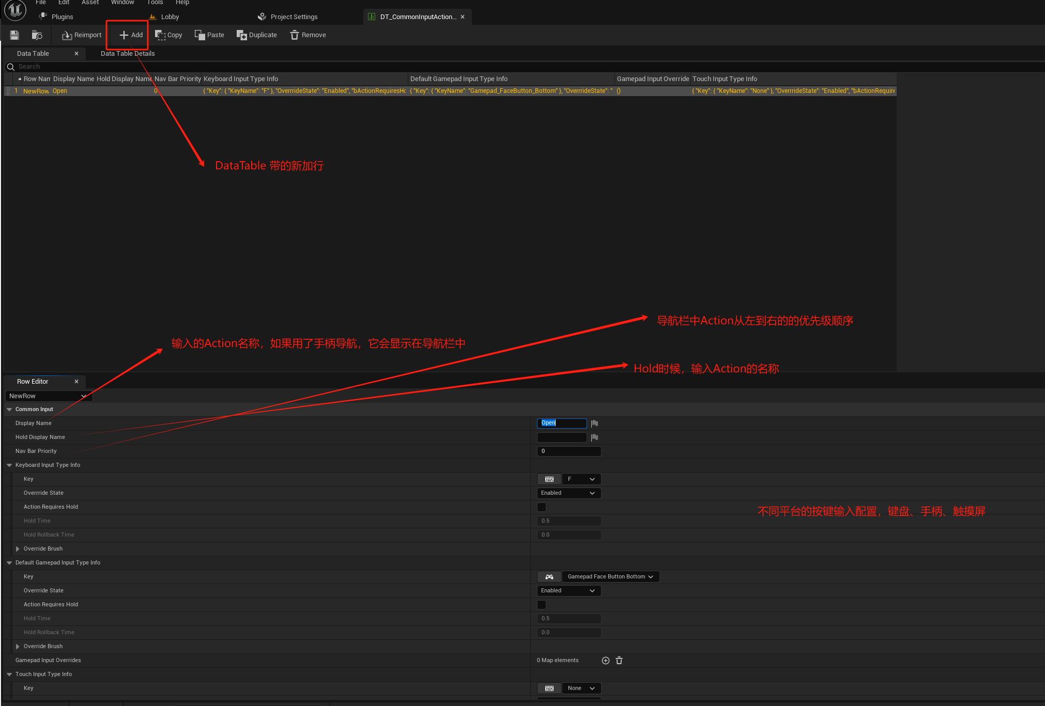
Task: Open Gamepad Face Button Bottom key dropdown
Action: pyautogui.click(x=610, y=577)
